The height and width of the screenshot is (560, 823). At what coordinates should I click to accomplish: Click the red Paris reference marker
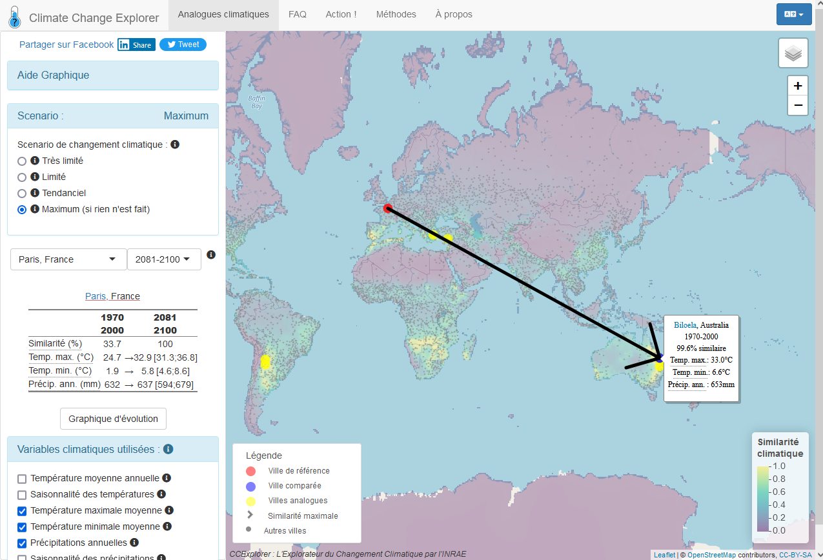[x=388, y=208]
